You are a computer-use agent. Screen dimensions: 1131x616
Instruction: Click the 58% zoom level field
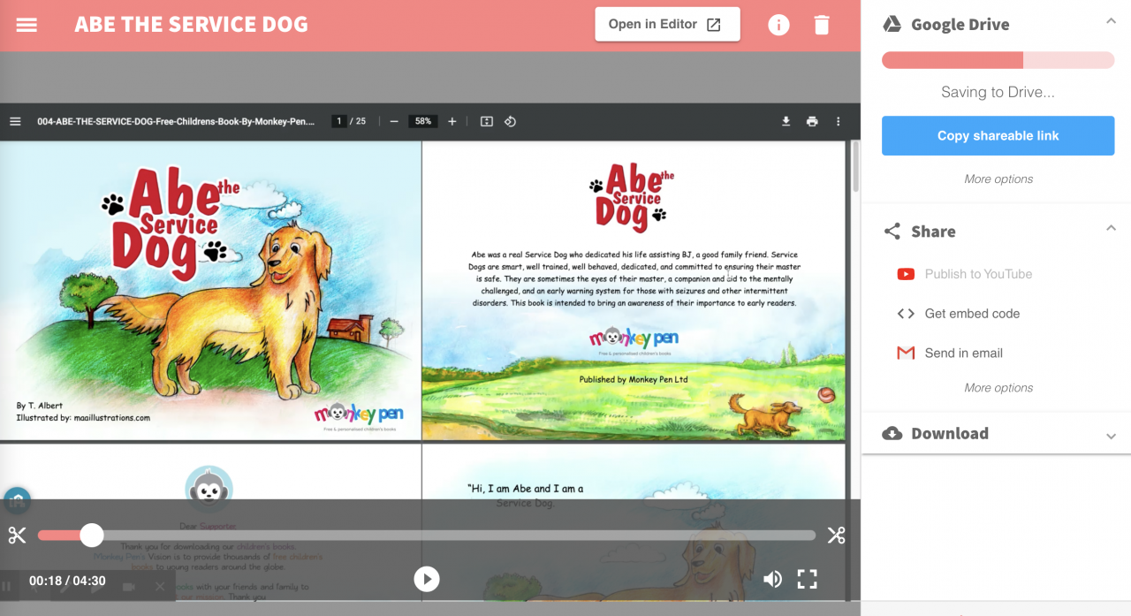tap(423, 121)
